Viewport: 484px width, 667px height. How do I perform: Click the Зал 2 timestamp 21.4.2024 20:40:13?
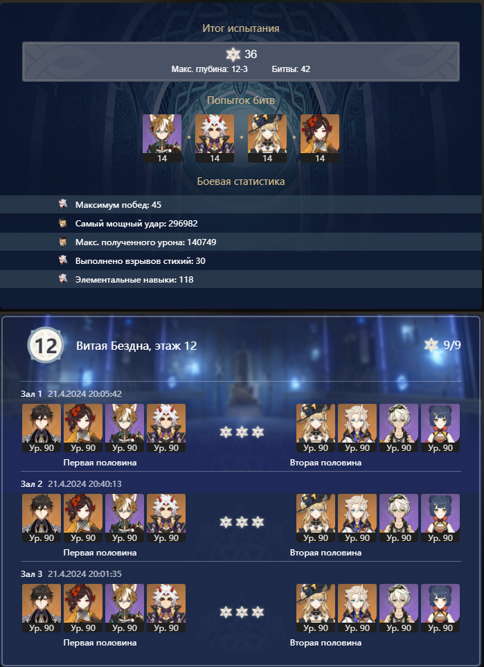(84, 483)
